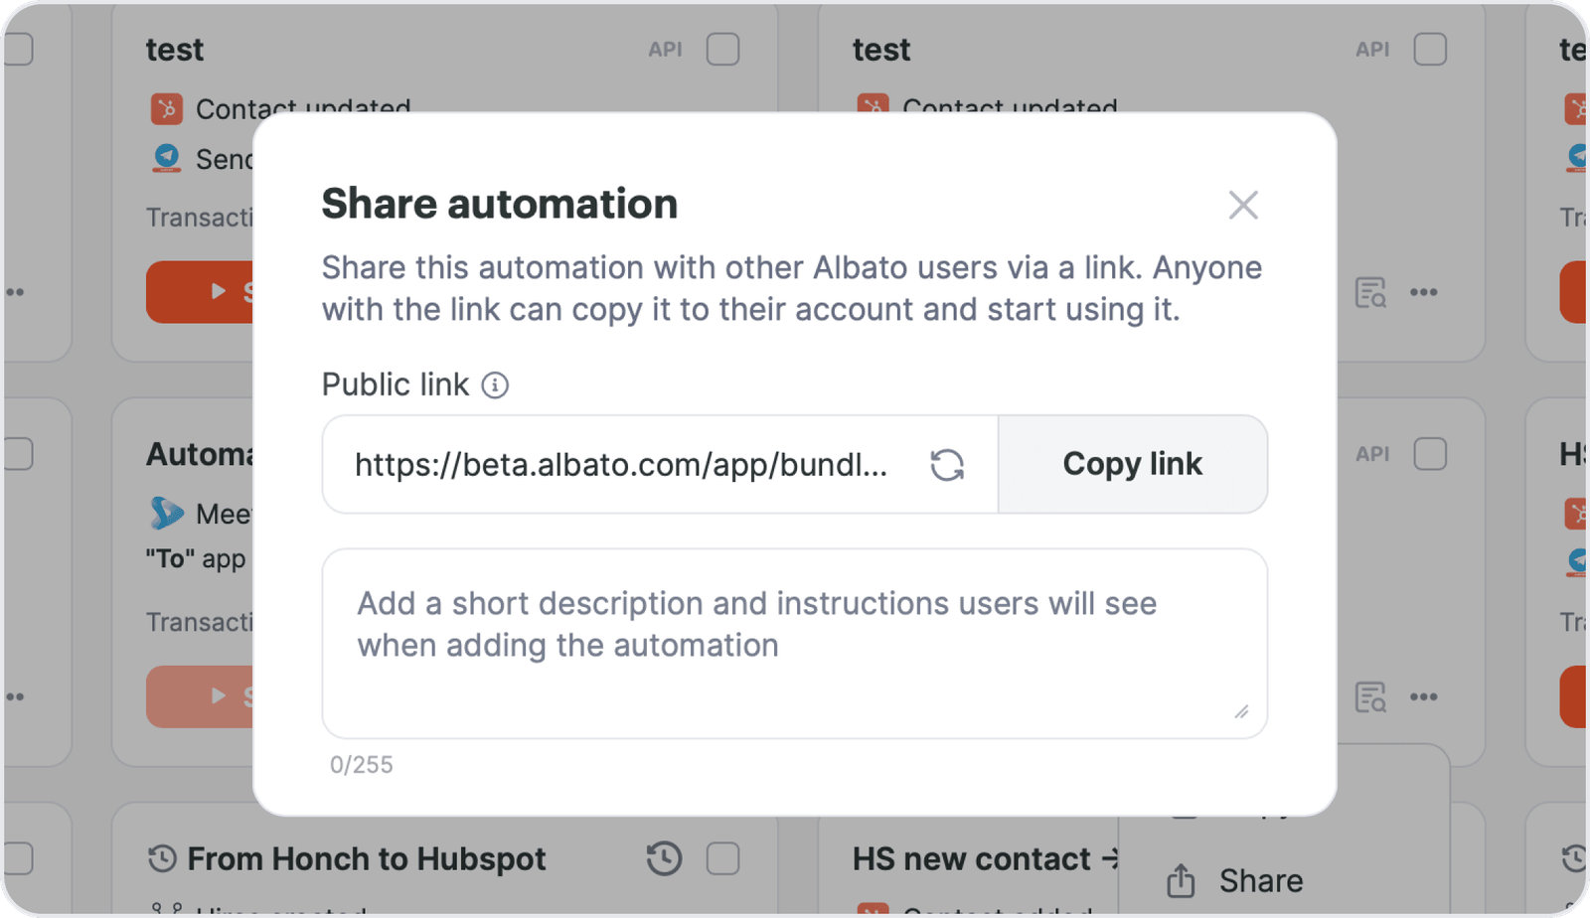
Task: Click the first test card title
Action: 175,50
